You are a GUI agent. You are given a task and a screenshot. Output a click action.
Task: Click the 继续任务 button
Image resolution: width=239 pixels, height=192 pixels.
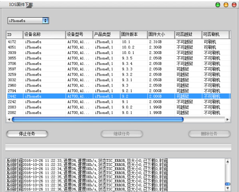tap(121, 134)
